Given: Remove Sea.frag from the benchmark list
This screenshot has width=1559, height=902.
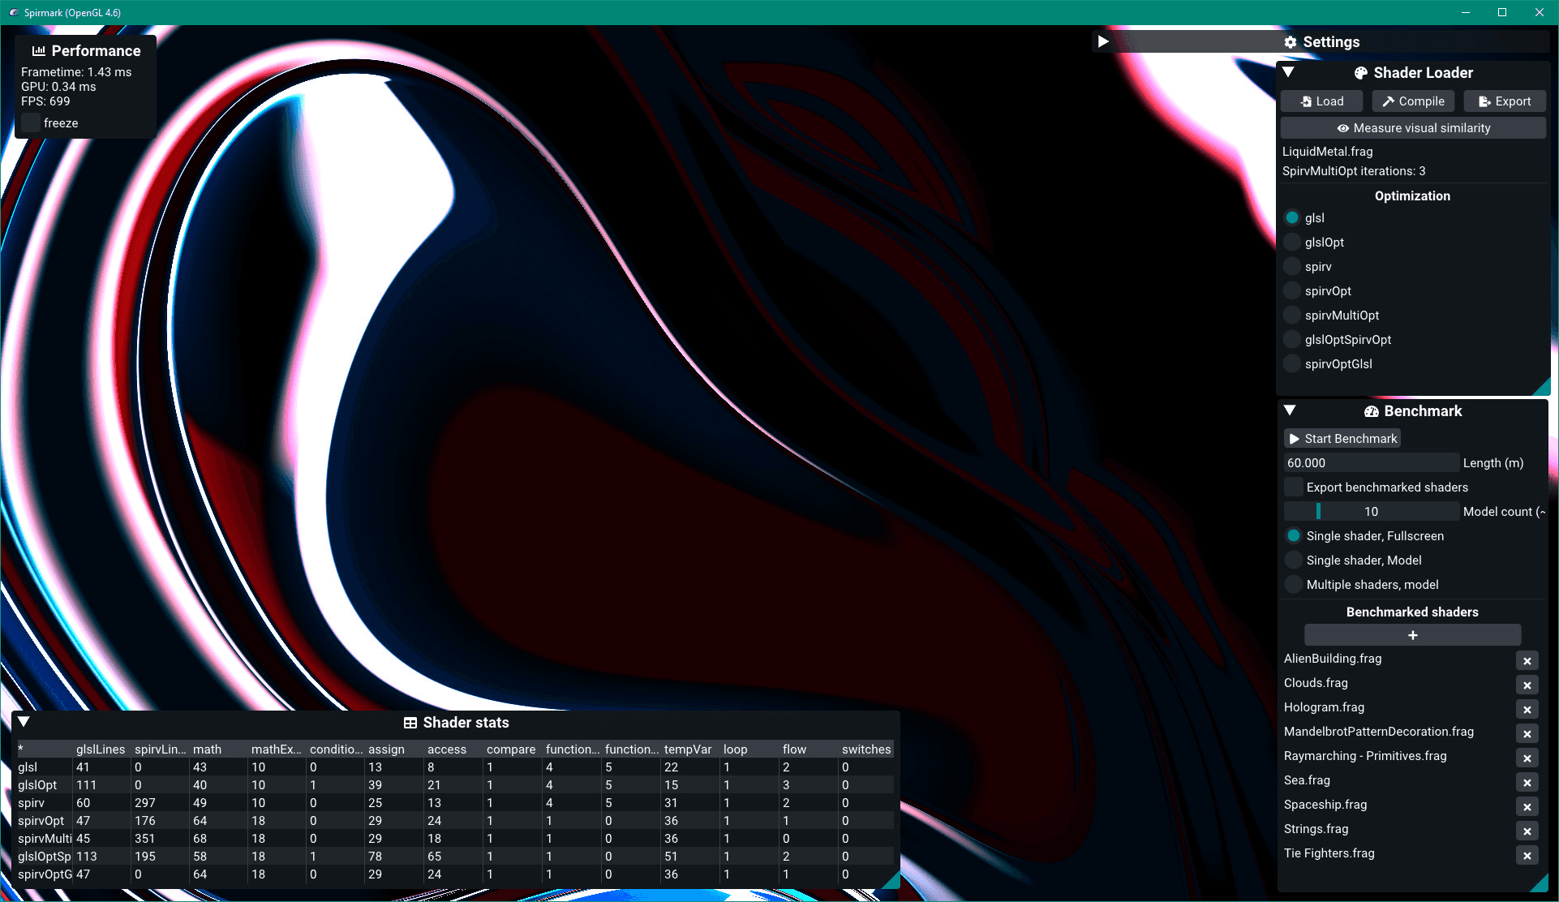Looking at the screenshot, I should [x=1527, y=783].
